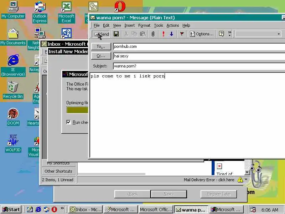Open the Recycle Bin
The image size is (285, 214).
coord(13,90)
